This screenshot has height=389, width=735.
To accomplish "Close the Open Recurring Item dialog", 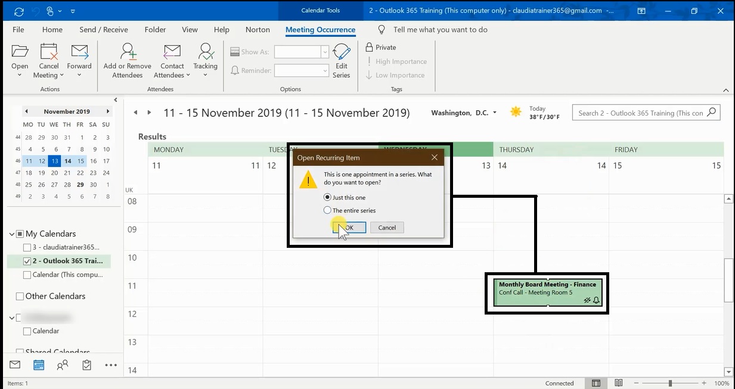I will coord(435,158).
